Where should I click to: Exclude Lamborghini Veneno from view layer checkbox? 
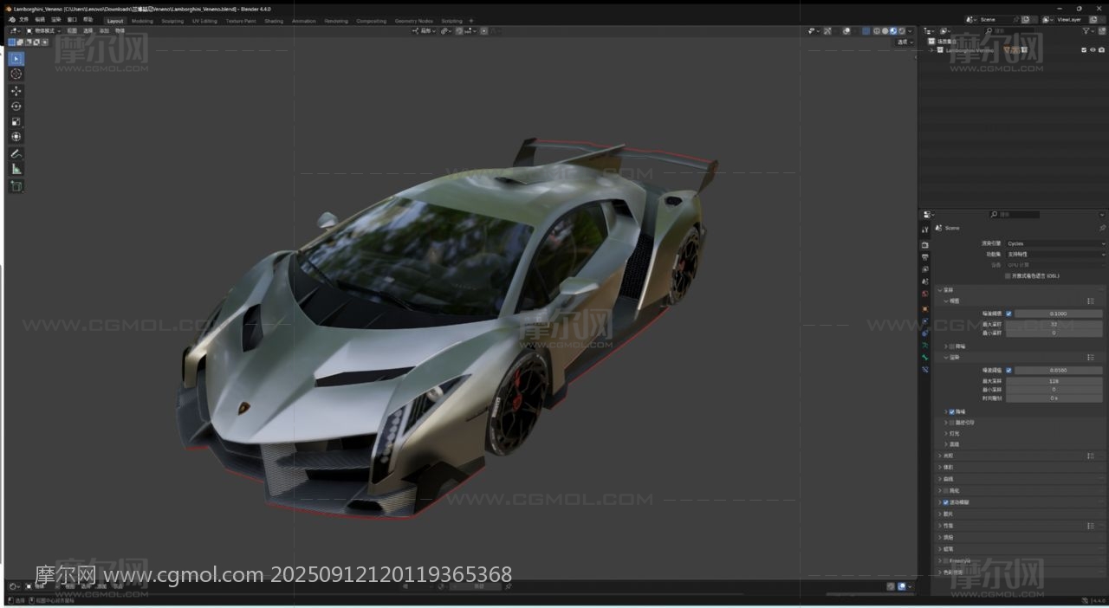coord(1083,50)
